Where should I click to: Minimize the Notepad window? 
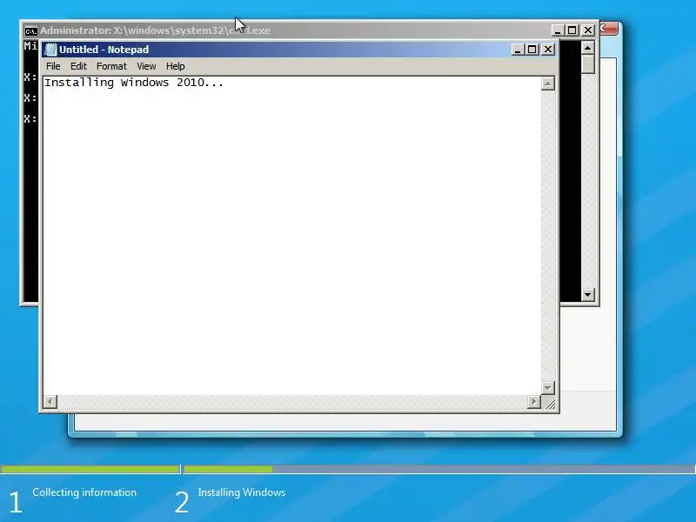(x=518, y=50)
